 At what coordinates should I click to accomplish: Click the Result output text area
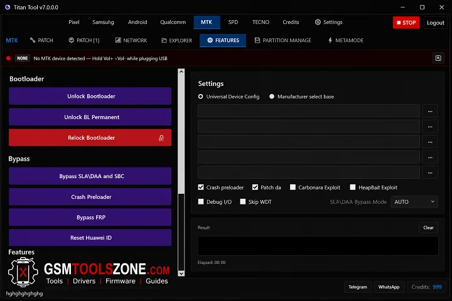pos(318,246)
